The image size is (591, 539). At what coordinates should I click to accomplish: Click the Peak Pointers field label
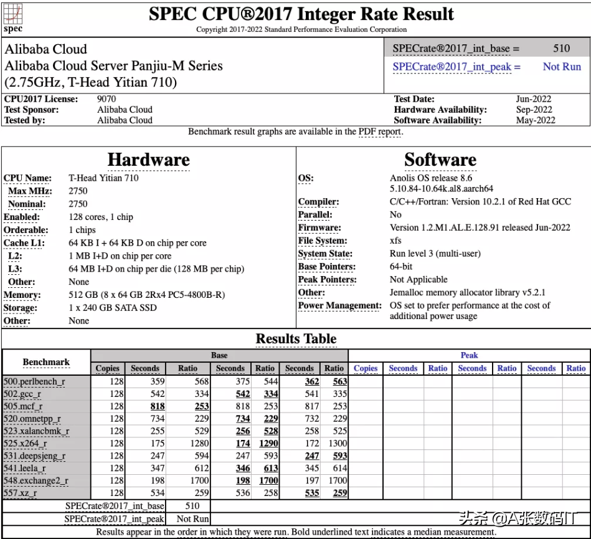click(327, 280)
